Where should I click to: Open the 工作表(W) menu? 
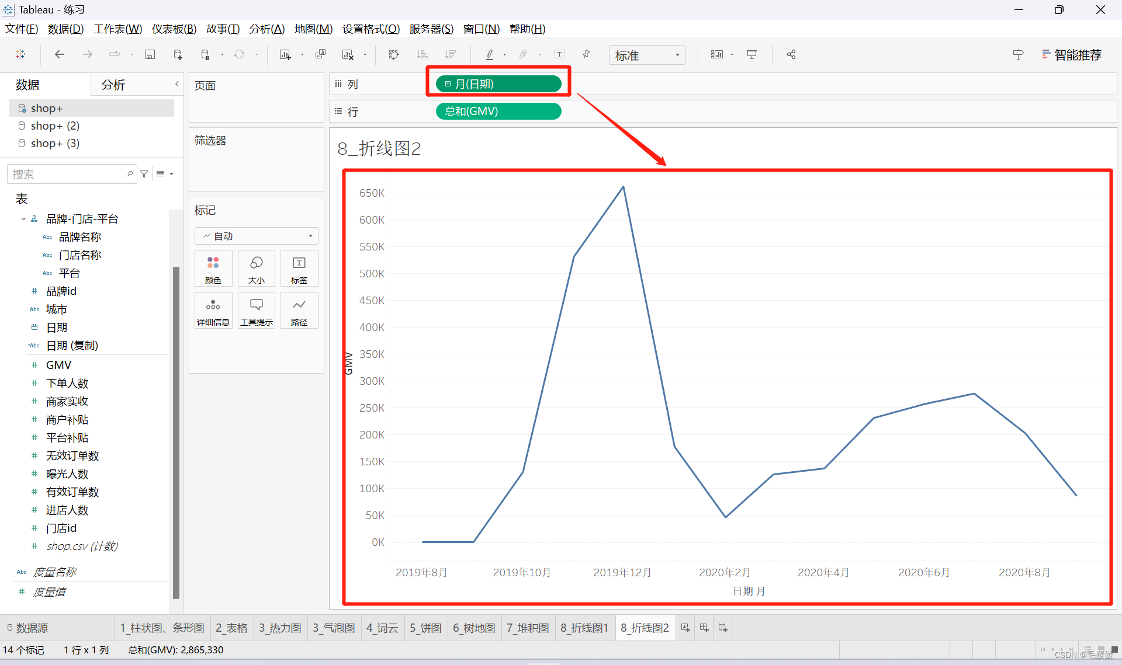coord(118,29)
